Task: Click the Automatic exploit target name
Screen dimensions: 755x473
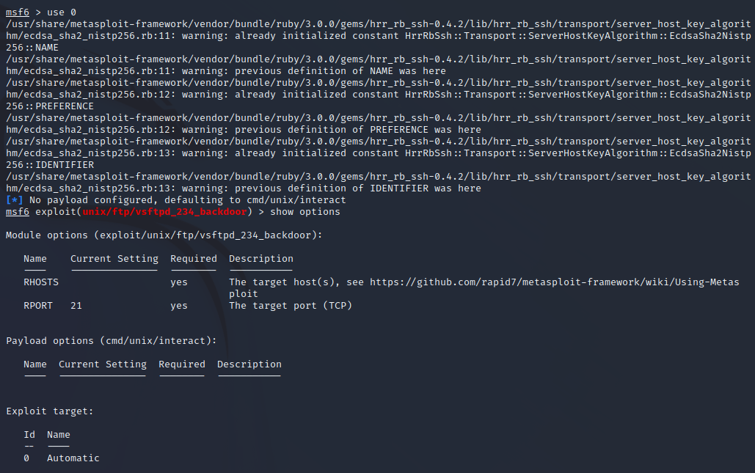Action: point(73,458)
